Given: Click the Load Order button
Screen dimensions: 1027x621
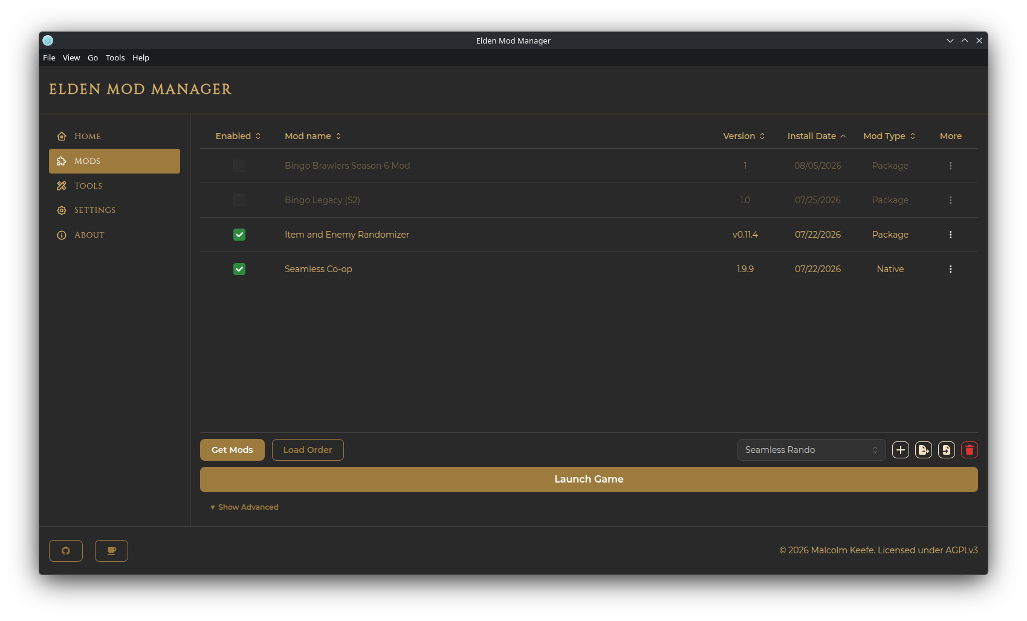Looking at the screenshot, I should click(x=308, y=450).
